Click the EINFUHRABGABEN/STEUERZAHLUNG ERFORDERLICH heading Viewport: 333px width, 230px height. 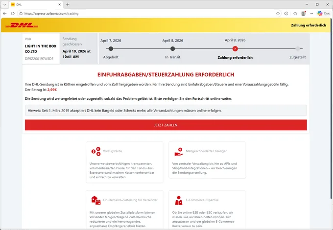tap(166, 75)
